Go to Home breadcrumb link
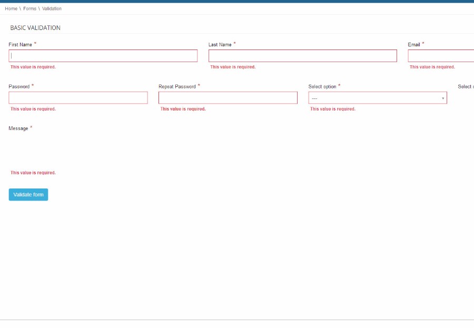This screenshot has width=474, height=328. [11, 8]
